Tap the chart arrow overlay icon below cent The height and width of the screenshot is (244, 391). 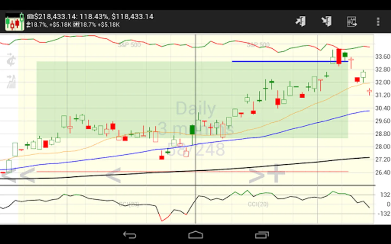tap(11, 82)
